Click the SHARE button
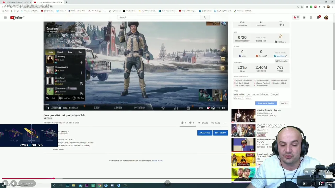The height and width of the screenshot is (188, 335). pyautogui.click(x=203, y=123)
